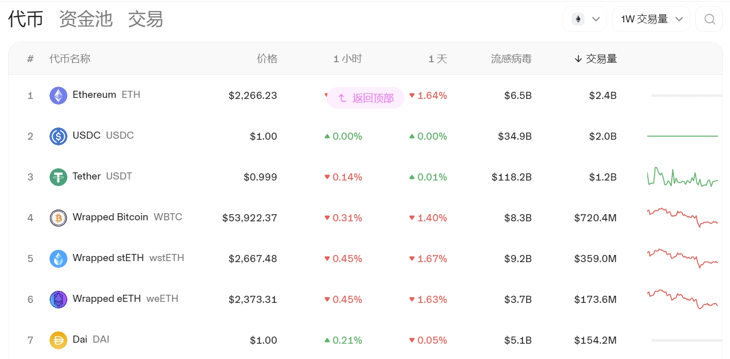The width and height of the screenshot is (730, 359).
Task: Click the Wrapped Bitcoin 1-hour change 0.31%
Action: tap(343, 218)
